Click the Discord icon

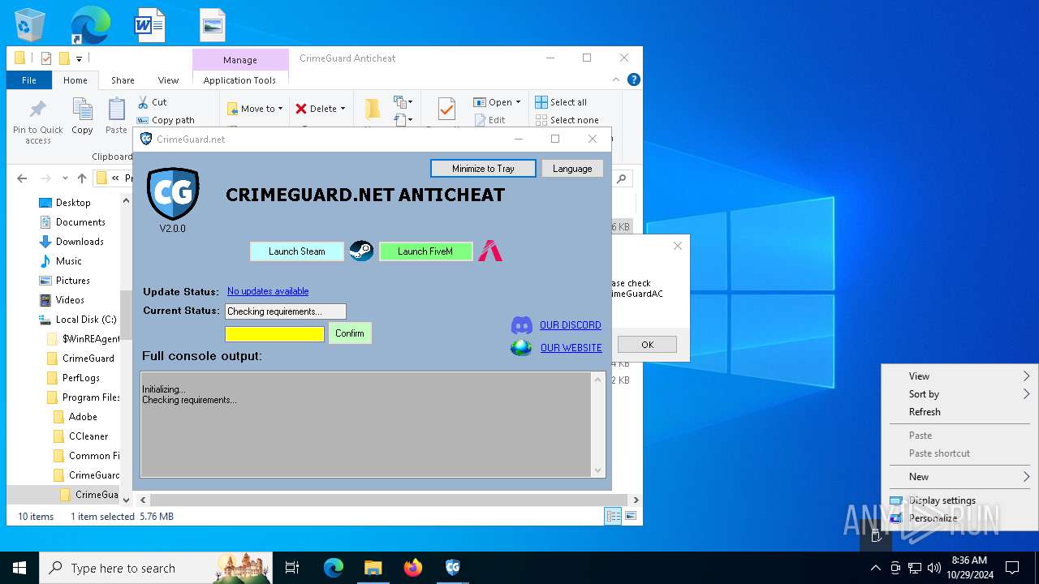coord(521,325)
